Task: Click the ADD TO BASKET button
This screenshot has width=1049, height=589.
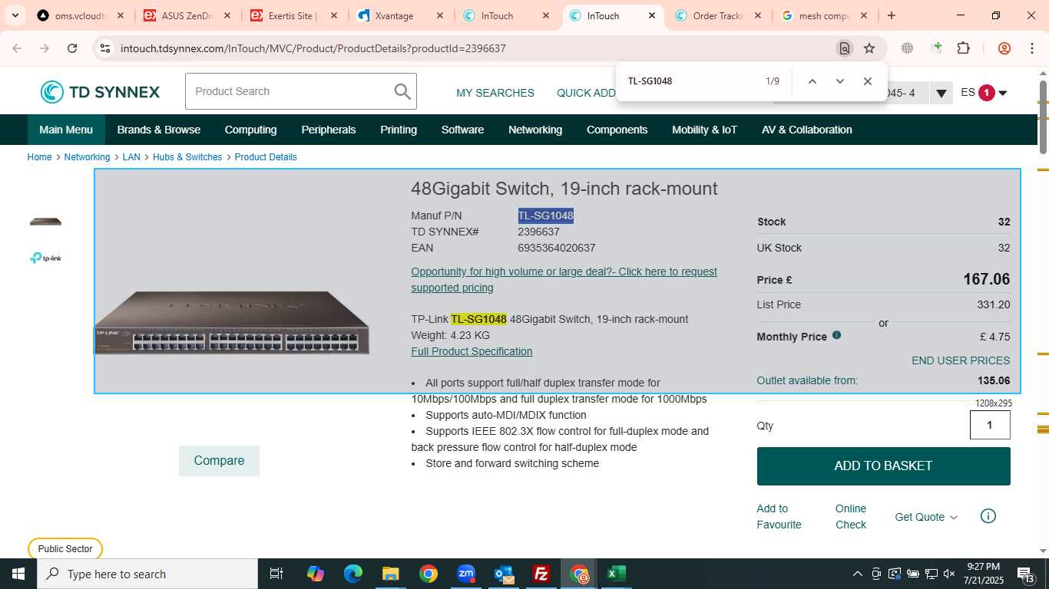Action: tap(883, 466)
